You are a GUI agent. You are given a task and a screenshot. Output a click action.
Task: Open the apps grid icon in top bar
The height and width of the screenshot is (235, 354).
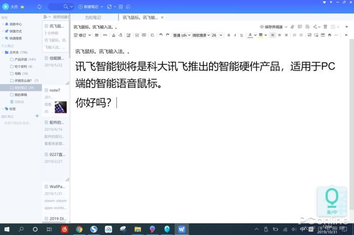(x=121, y=7)
